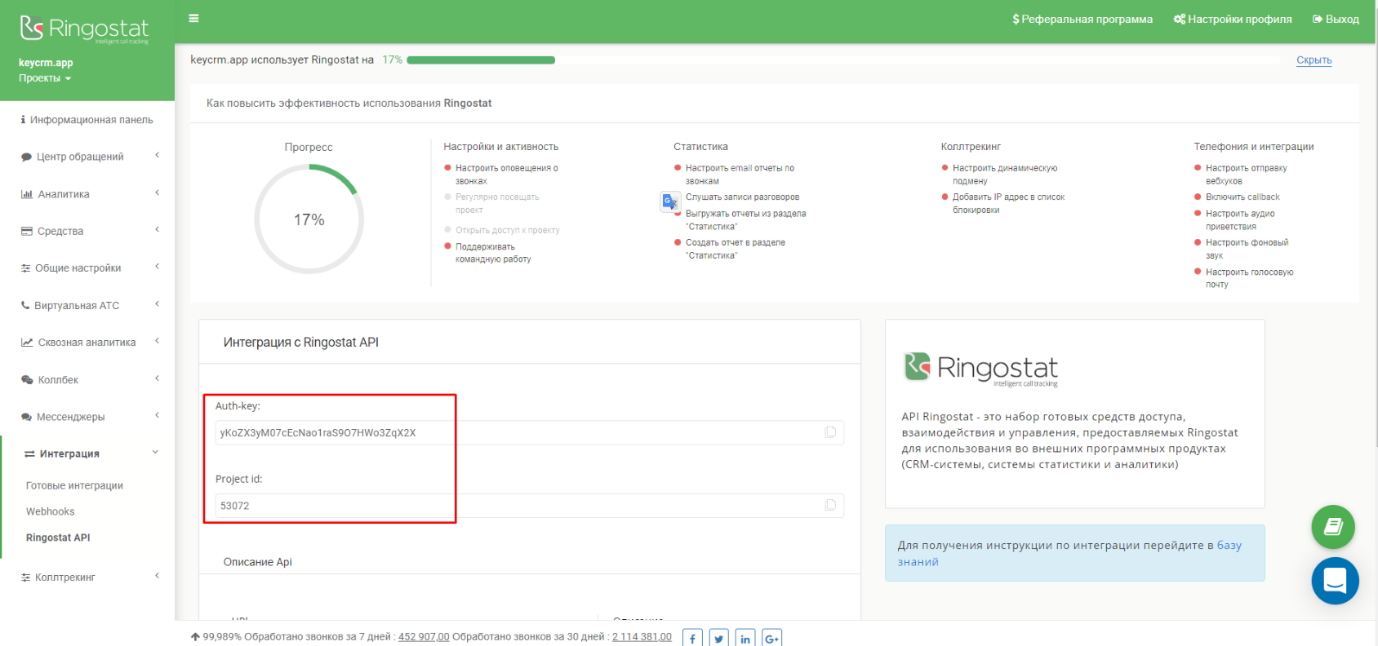Open the Проекты dropdown

pos(45,78)
